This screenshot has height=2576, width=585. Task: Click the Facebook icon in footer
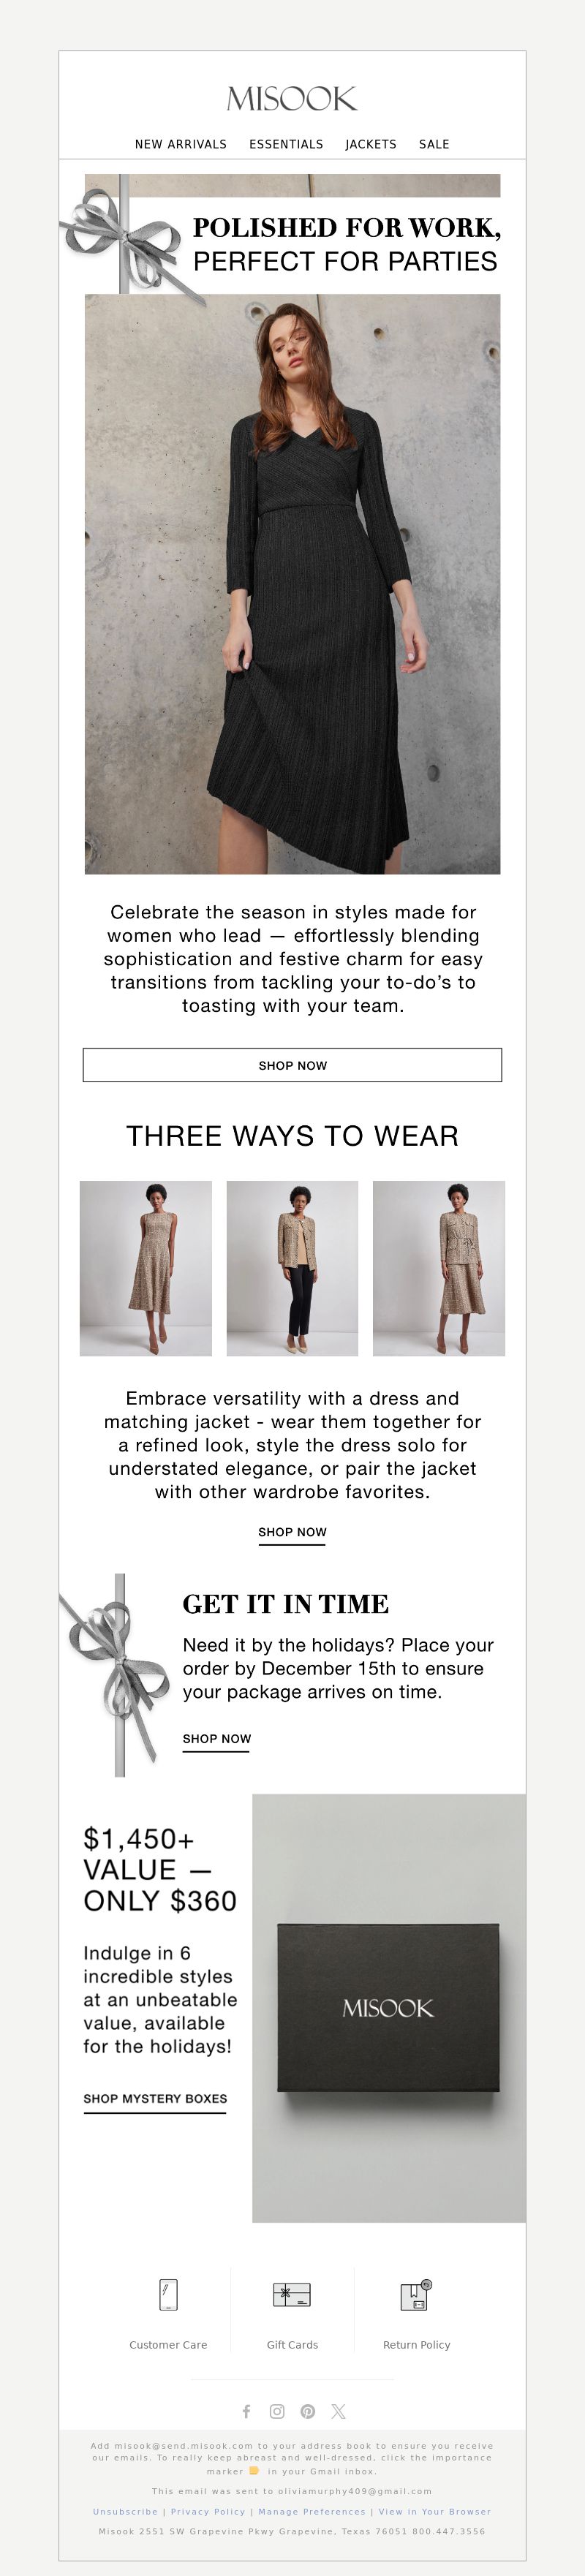point(246,2411)
